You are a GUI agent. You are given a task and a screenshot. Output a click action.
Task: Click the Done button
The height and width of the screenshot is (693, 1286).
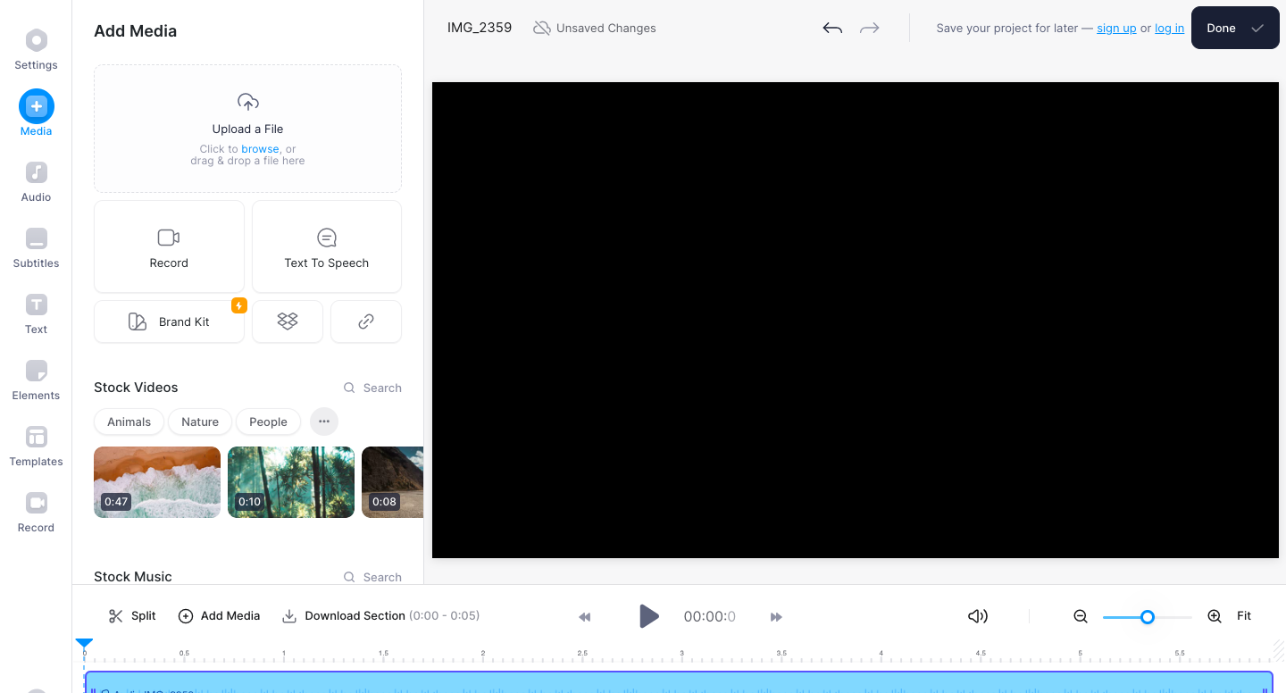pos(1235,28)
